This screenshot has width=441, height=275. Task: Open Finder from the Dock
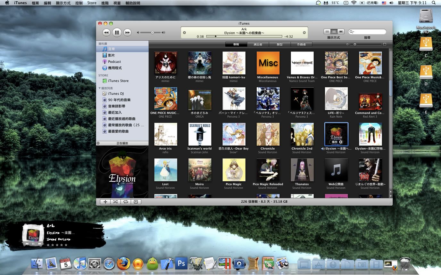pos(37,264)
